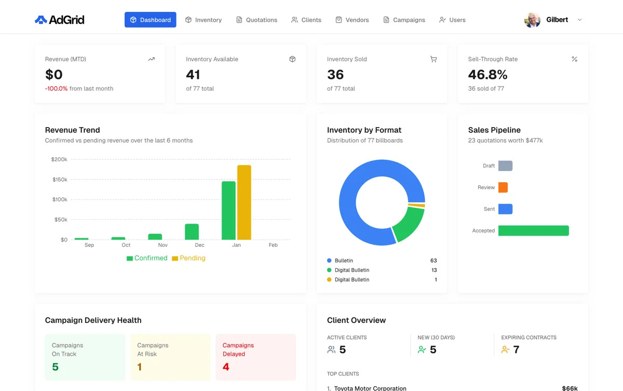Click the Revenue trend arrow icon
The image size is (623, 391).
click(151, 59)
